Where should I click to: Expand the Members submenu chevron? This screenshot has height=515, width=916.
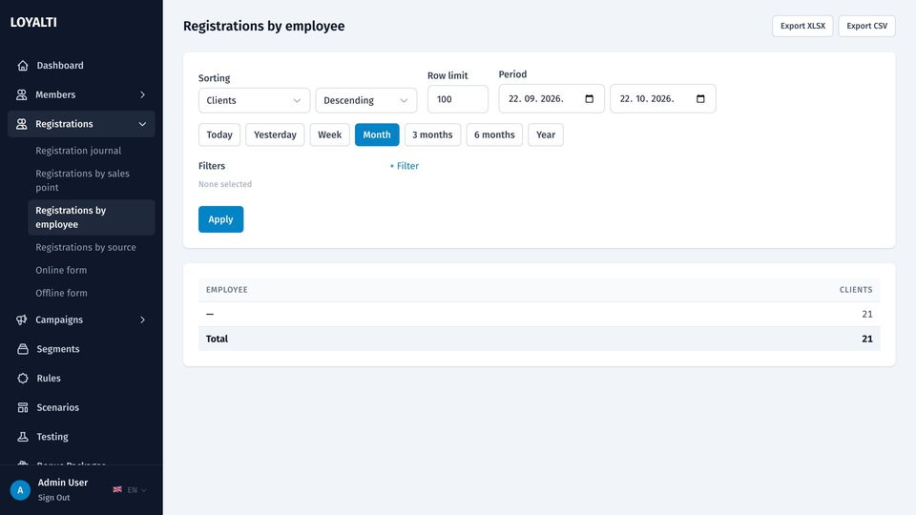(142, 94)
